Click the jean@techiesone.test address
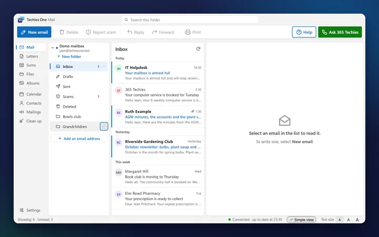This screenshot has width=379, height=237. click(74, 51)
